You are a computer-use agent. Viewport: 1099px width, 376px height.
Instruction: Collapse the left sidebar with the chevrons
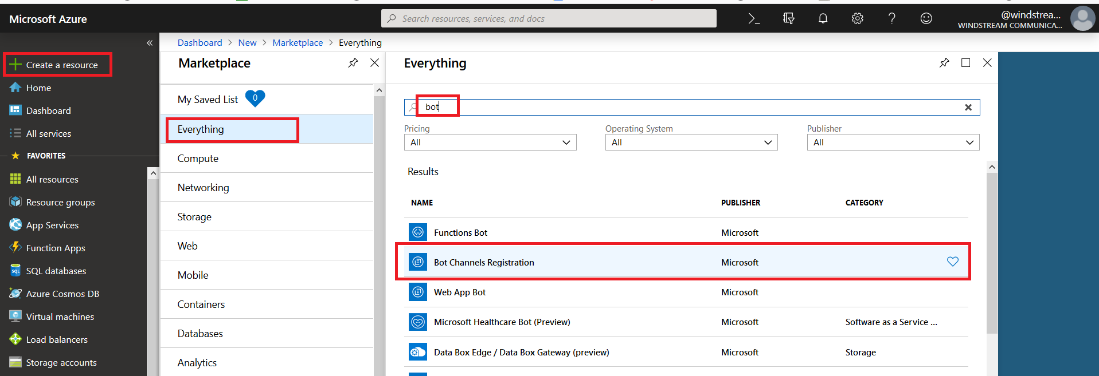click(150, 43)
